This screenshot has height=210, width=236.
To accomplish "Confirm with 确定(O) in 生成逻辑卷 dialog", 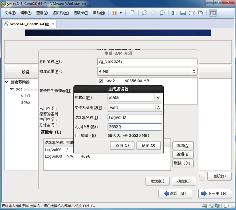I will (x=149, y=146).
